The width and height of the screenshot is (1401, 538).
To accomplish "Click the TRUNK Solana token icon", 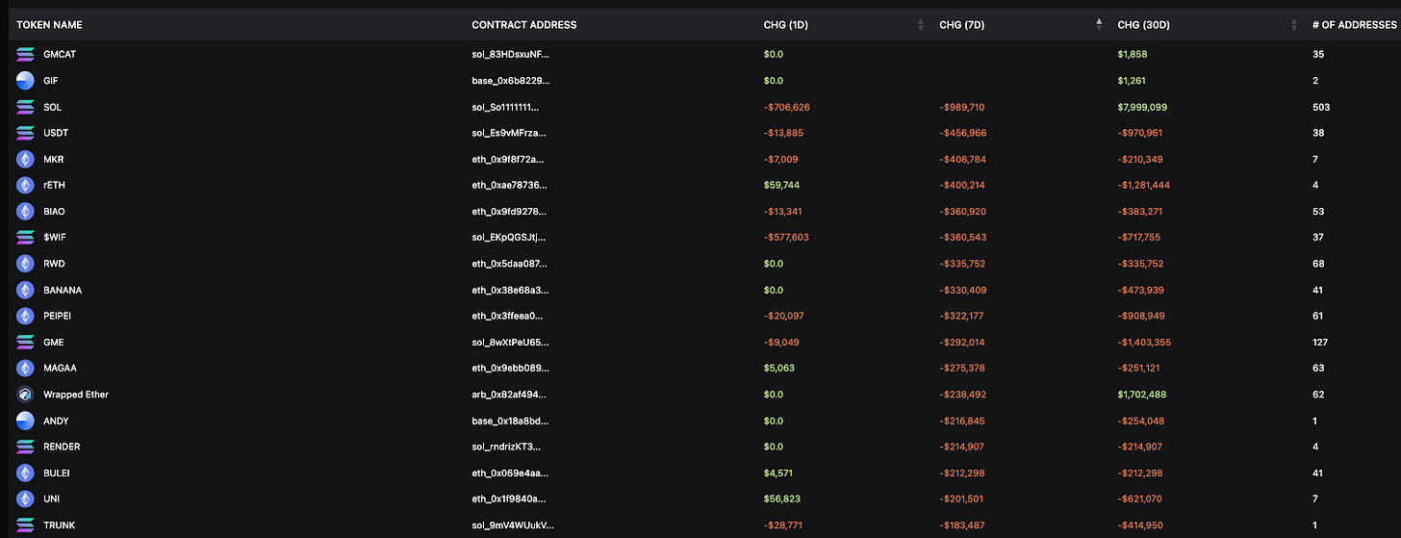I will click(x=25, y=525).
